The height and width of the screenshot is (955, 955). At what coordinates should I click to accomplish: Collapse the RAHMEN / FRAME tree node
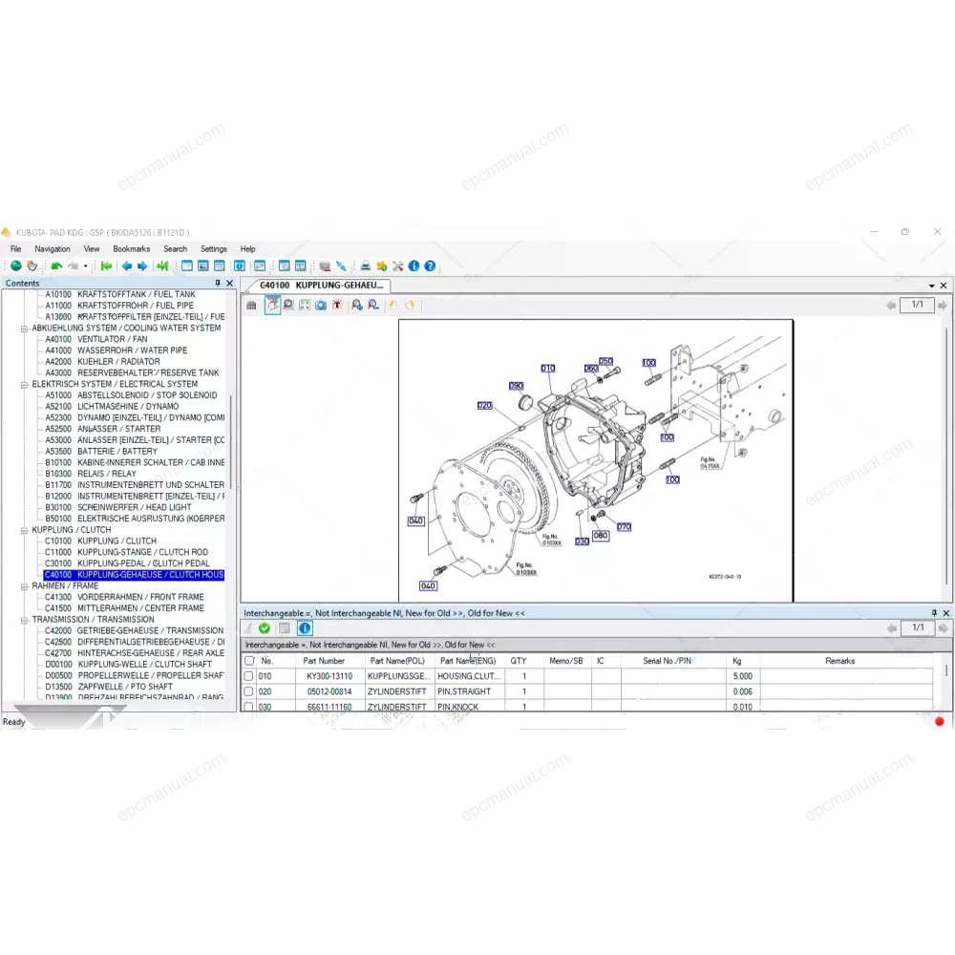(25, 586)
